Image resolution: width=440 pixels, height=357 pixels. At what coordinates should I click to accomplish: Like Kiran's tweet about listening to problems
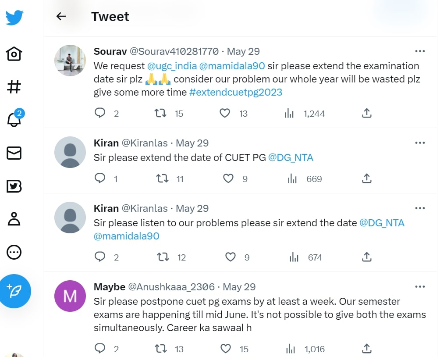coord(231,257)
